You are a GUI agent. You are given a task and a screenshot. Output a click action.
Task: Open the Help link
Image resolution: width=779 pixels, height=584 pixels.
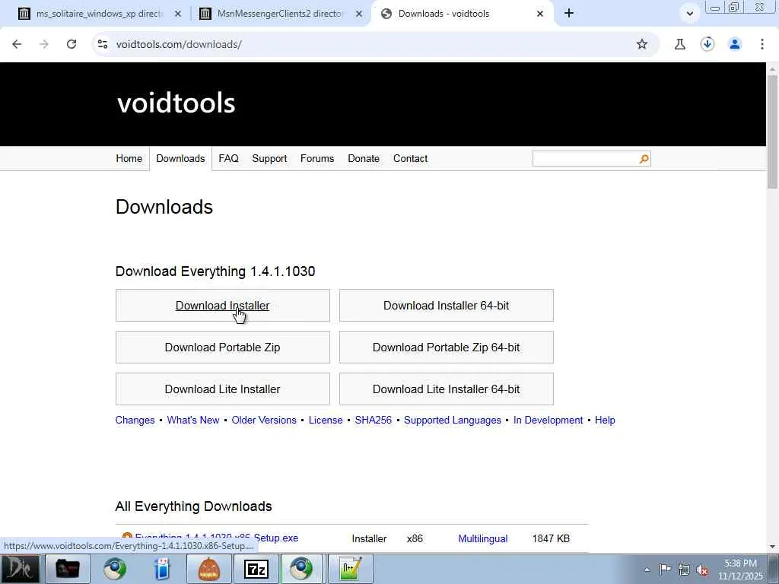pyautogui.click(x=605, y=420)
